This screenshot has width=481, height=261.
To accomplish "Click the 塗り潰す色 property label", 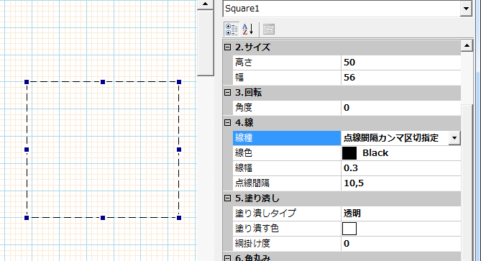I will click(257, 229).
